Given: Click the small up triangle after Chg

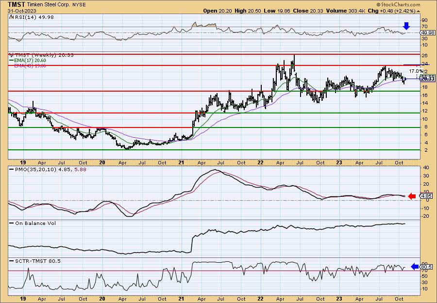Looking at the screenshot, I should [418, 11].
